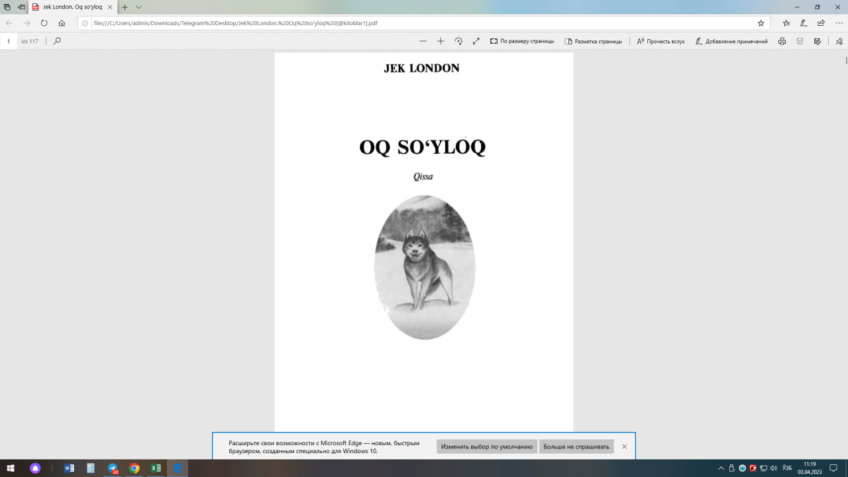Expand hidden system tray icons
The image size is (848, 477).
721,468
